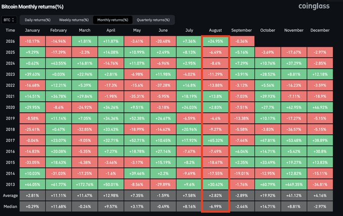Click the -17.67% November 2025 cell
343x216 pixels.
coord(294,52)
